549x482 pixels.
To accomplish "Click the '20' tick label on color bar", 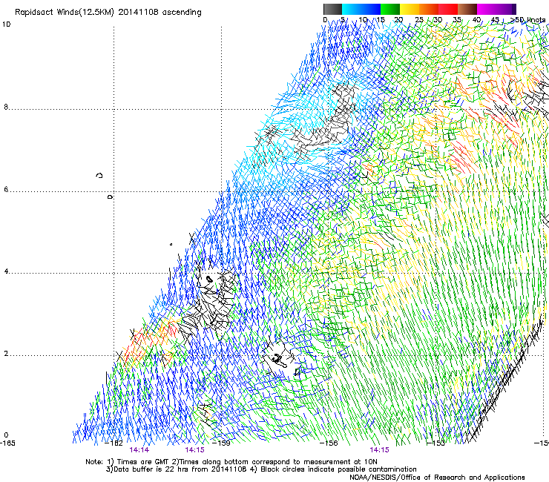I will pyautogui.click(x=398, y=20).
